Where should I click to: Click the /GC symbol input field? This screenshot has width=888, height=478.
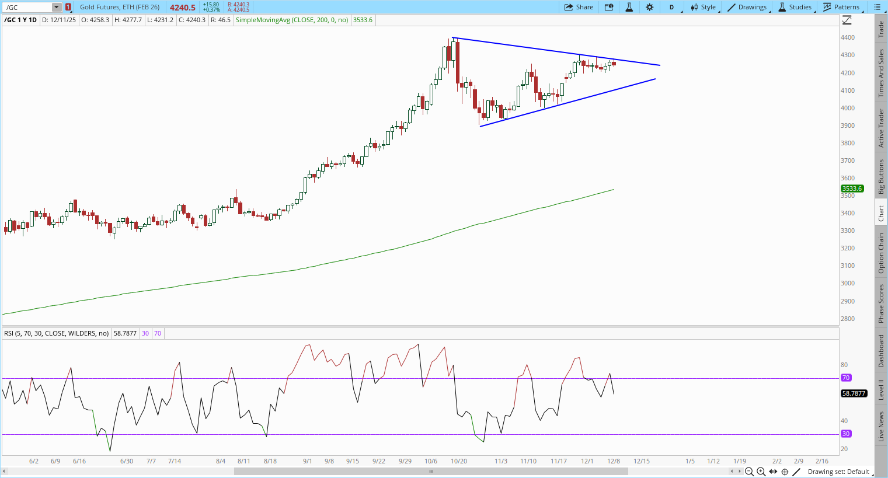pos(27,8)
